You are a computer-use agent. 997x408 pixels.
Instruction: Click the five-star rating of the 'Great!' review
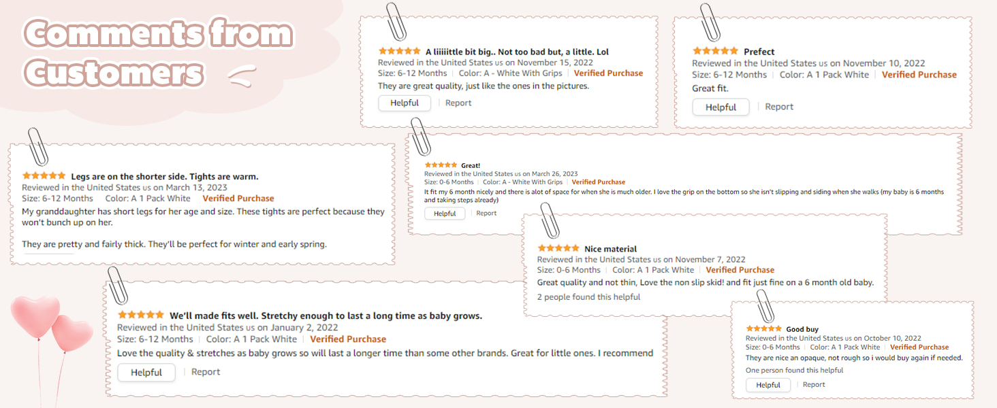441,165
